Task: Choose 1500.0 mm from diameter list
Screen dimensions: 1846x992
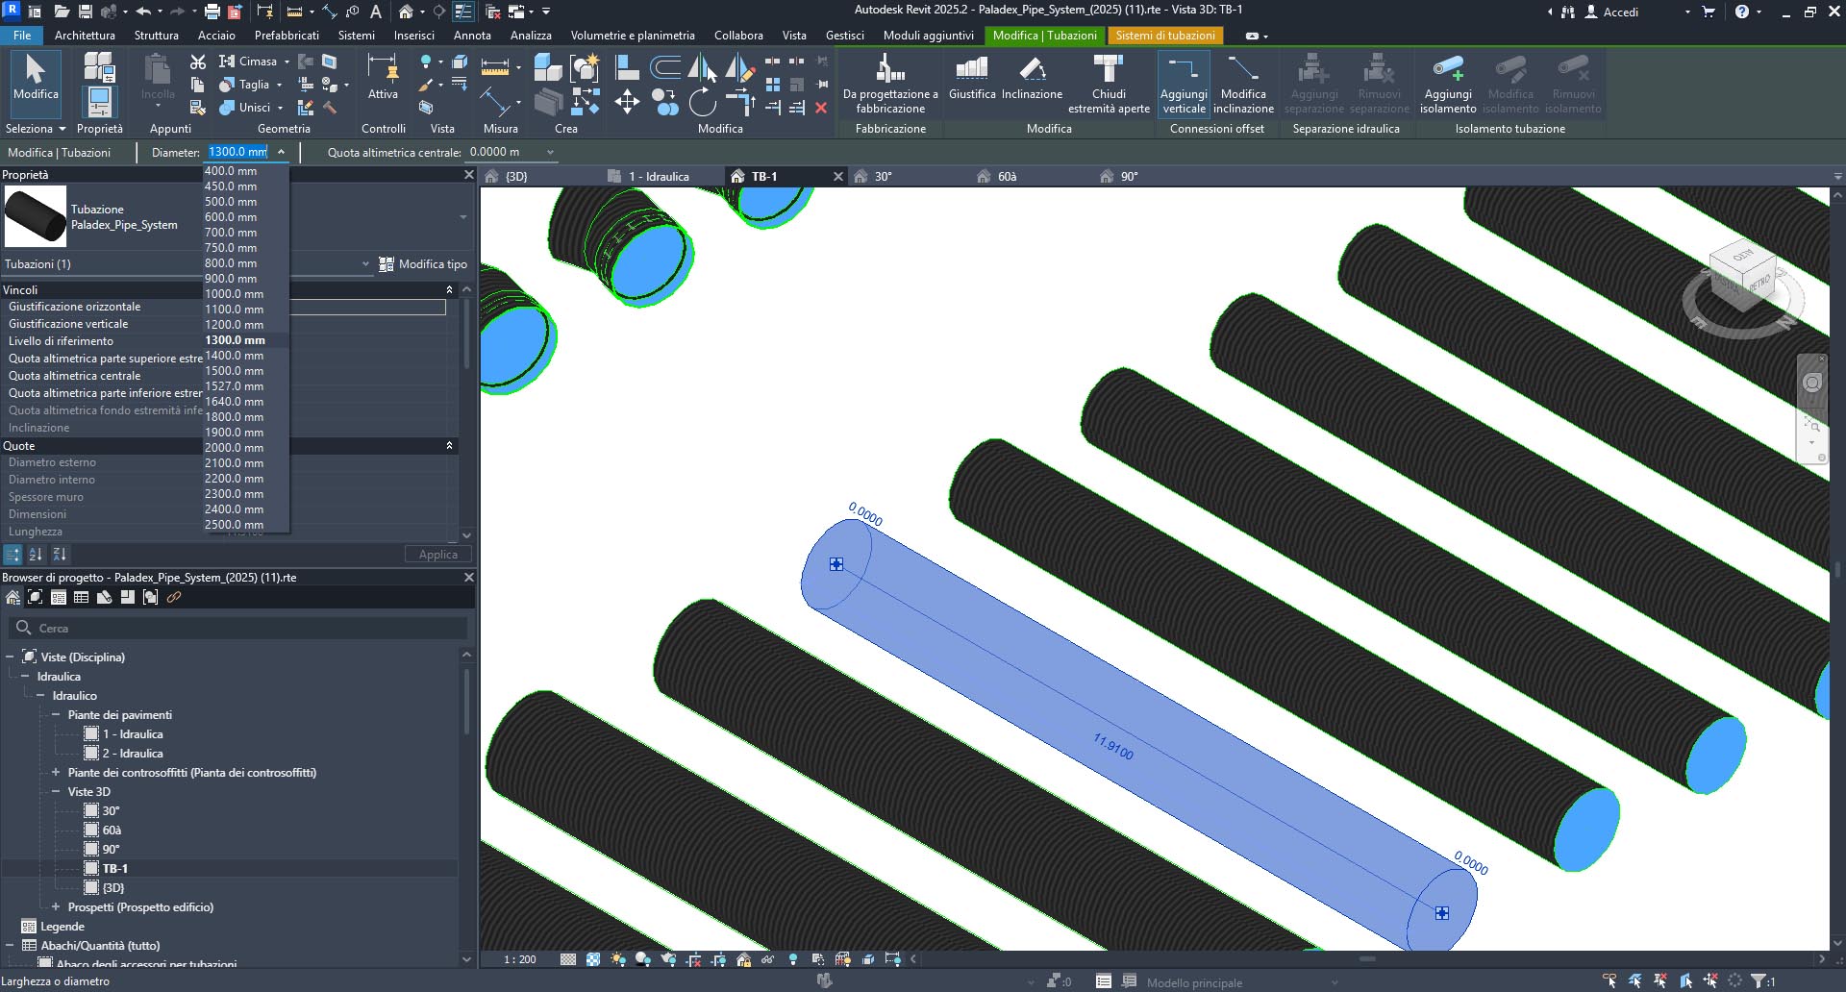Action: coord(234,371)
